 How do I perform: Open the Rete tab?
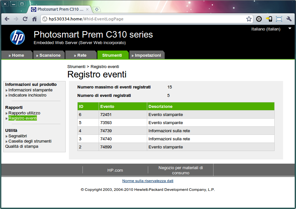coord(81,55)
